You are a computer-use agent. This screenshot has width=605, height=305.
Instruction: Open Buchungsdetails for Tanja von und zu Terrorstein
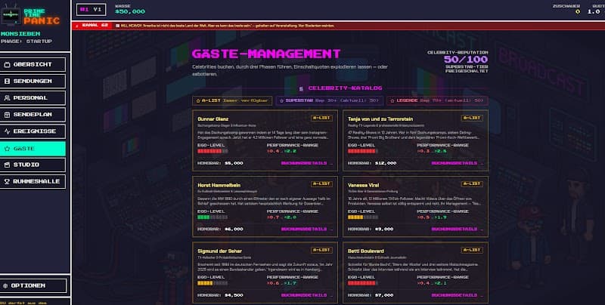pyautogui.click(x=457, y=163)
